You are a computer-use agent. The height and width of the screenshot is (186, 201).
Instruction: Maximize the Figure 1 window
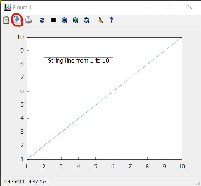pyautogui.click(x=169, y=7)
